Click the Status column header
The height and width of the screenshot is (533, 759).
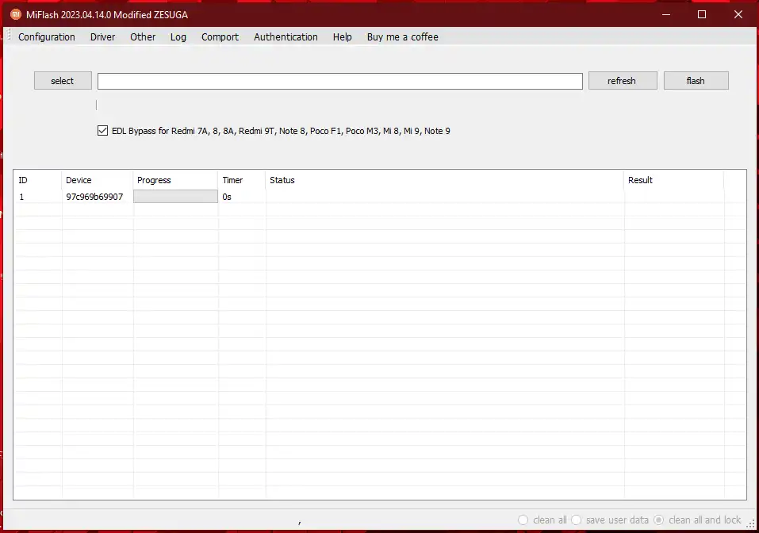coord(282,180)
